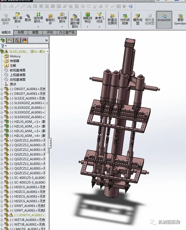The width and height of the screenshot is (186, 230).
Task: Click the Mate (配合) paperclip icon
Action: pyautogui.click(x=28, y=16)
